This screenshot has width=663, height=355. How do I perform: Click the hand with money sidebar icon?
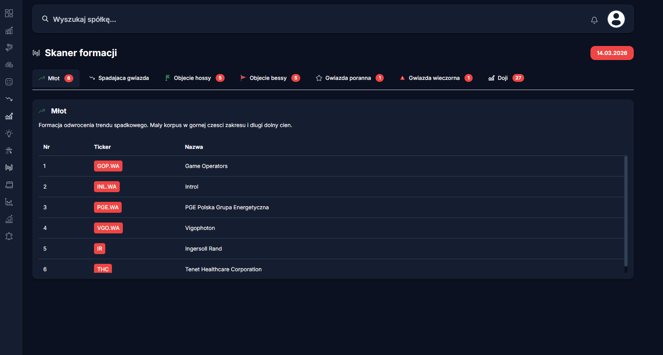(x=9, y=48)
